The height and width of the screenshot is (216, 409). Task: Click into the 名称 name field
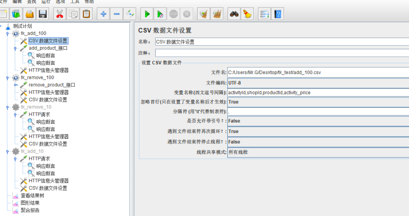(x=282, y=42)
